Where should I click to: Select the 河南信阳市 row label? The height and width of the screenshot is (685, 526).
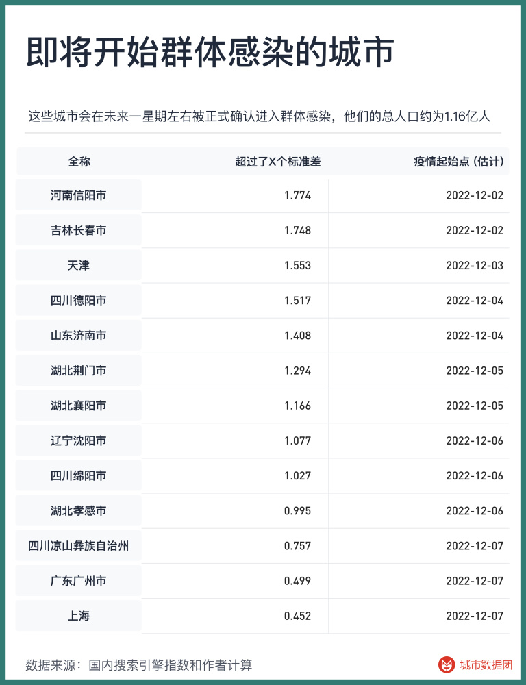[79, 195]
